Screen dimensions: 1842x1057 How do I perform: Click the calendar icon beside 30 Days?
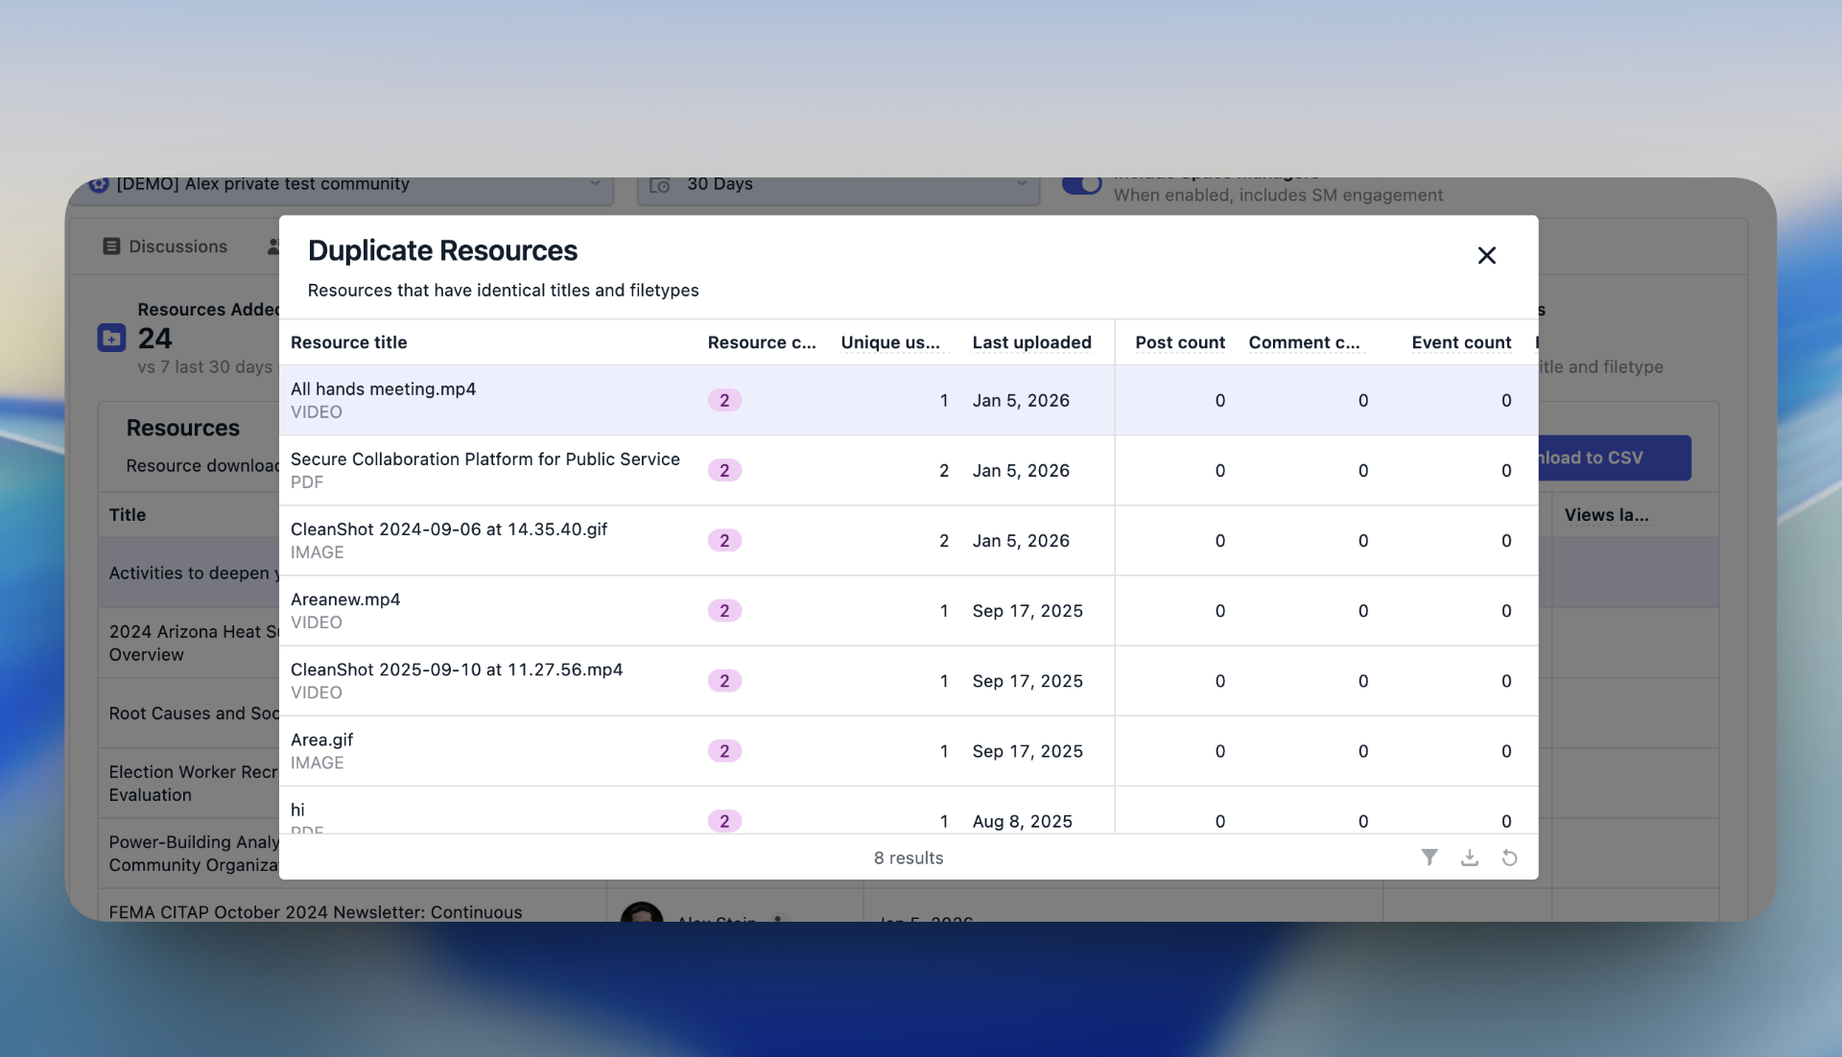[x=660, y=184]
